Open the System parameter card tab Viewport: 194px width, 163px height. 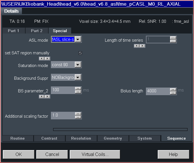tap(145, 138)
